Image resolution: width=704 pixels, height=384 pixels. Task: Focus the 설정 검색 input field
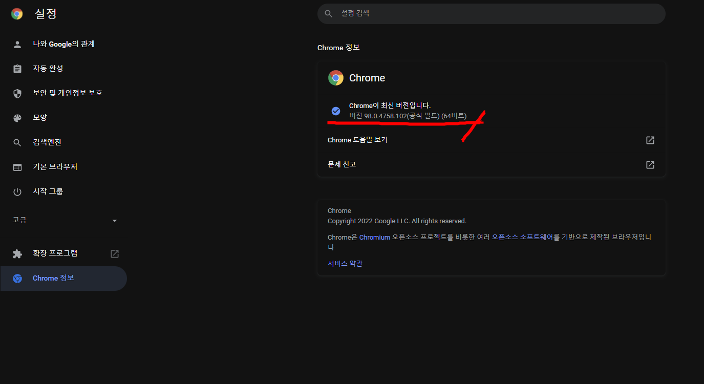492,13
